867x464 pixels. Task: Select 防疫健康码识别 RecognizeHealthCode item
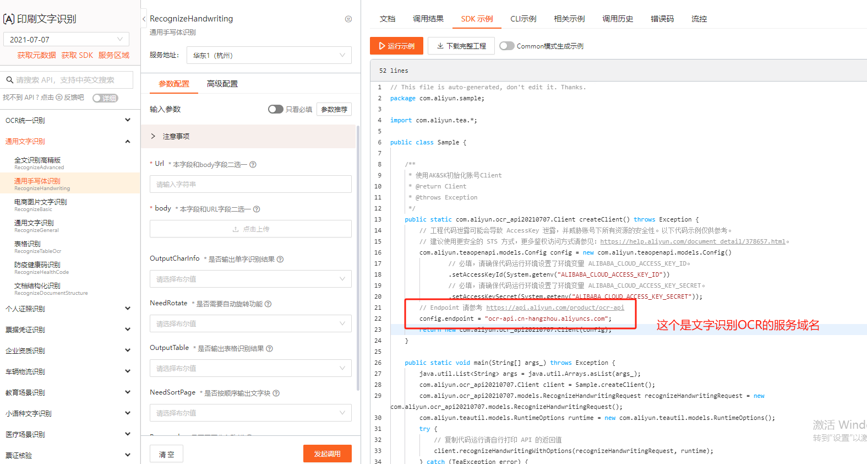[x=70, y=268]
